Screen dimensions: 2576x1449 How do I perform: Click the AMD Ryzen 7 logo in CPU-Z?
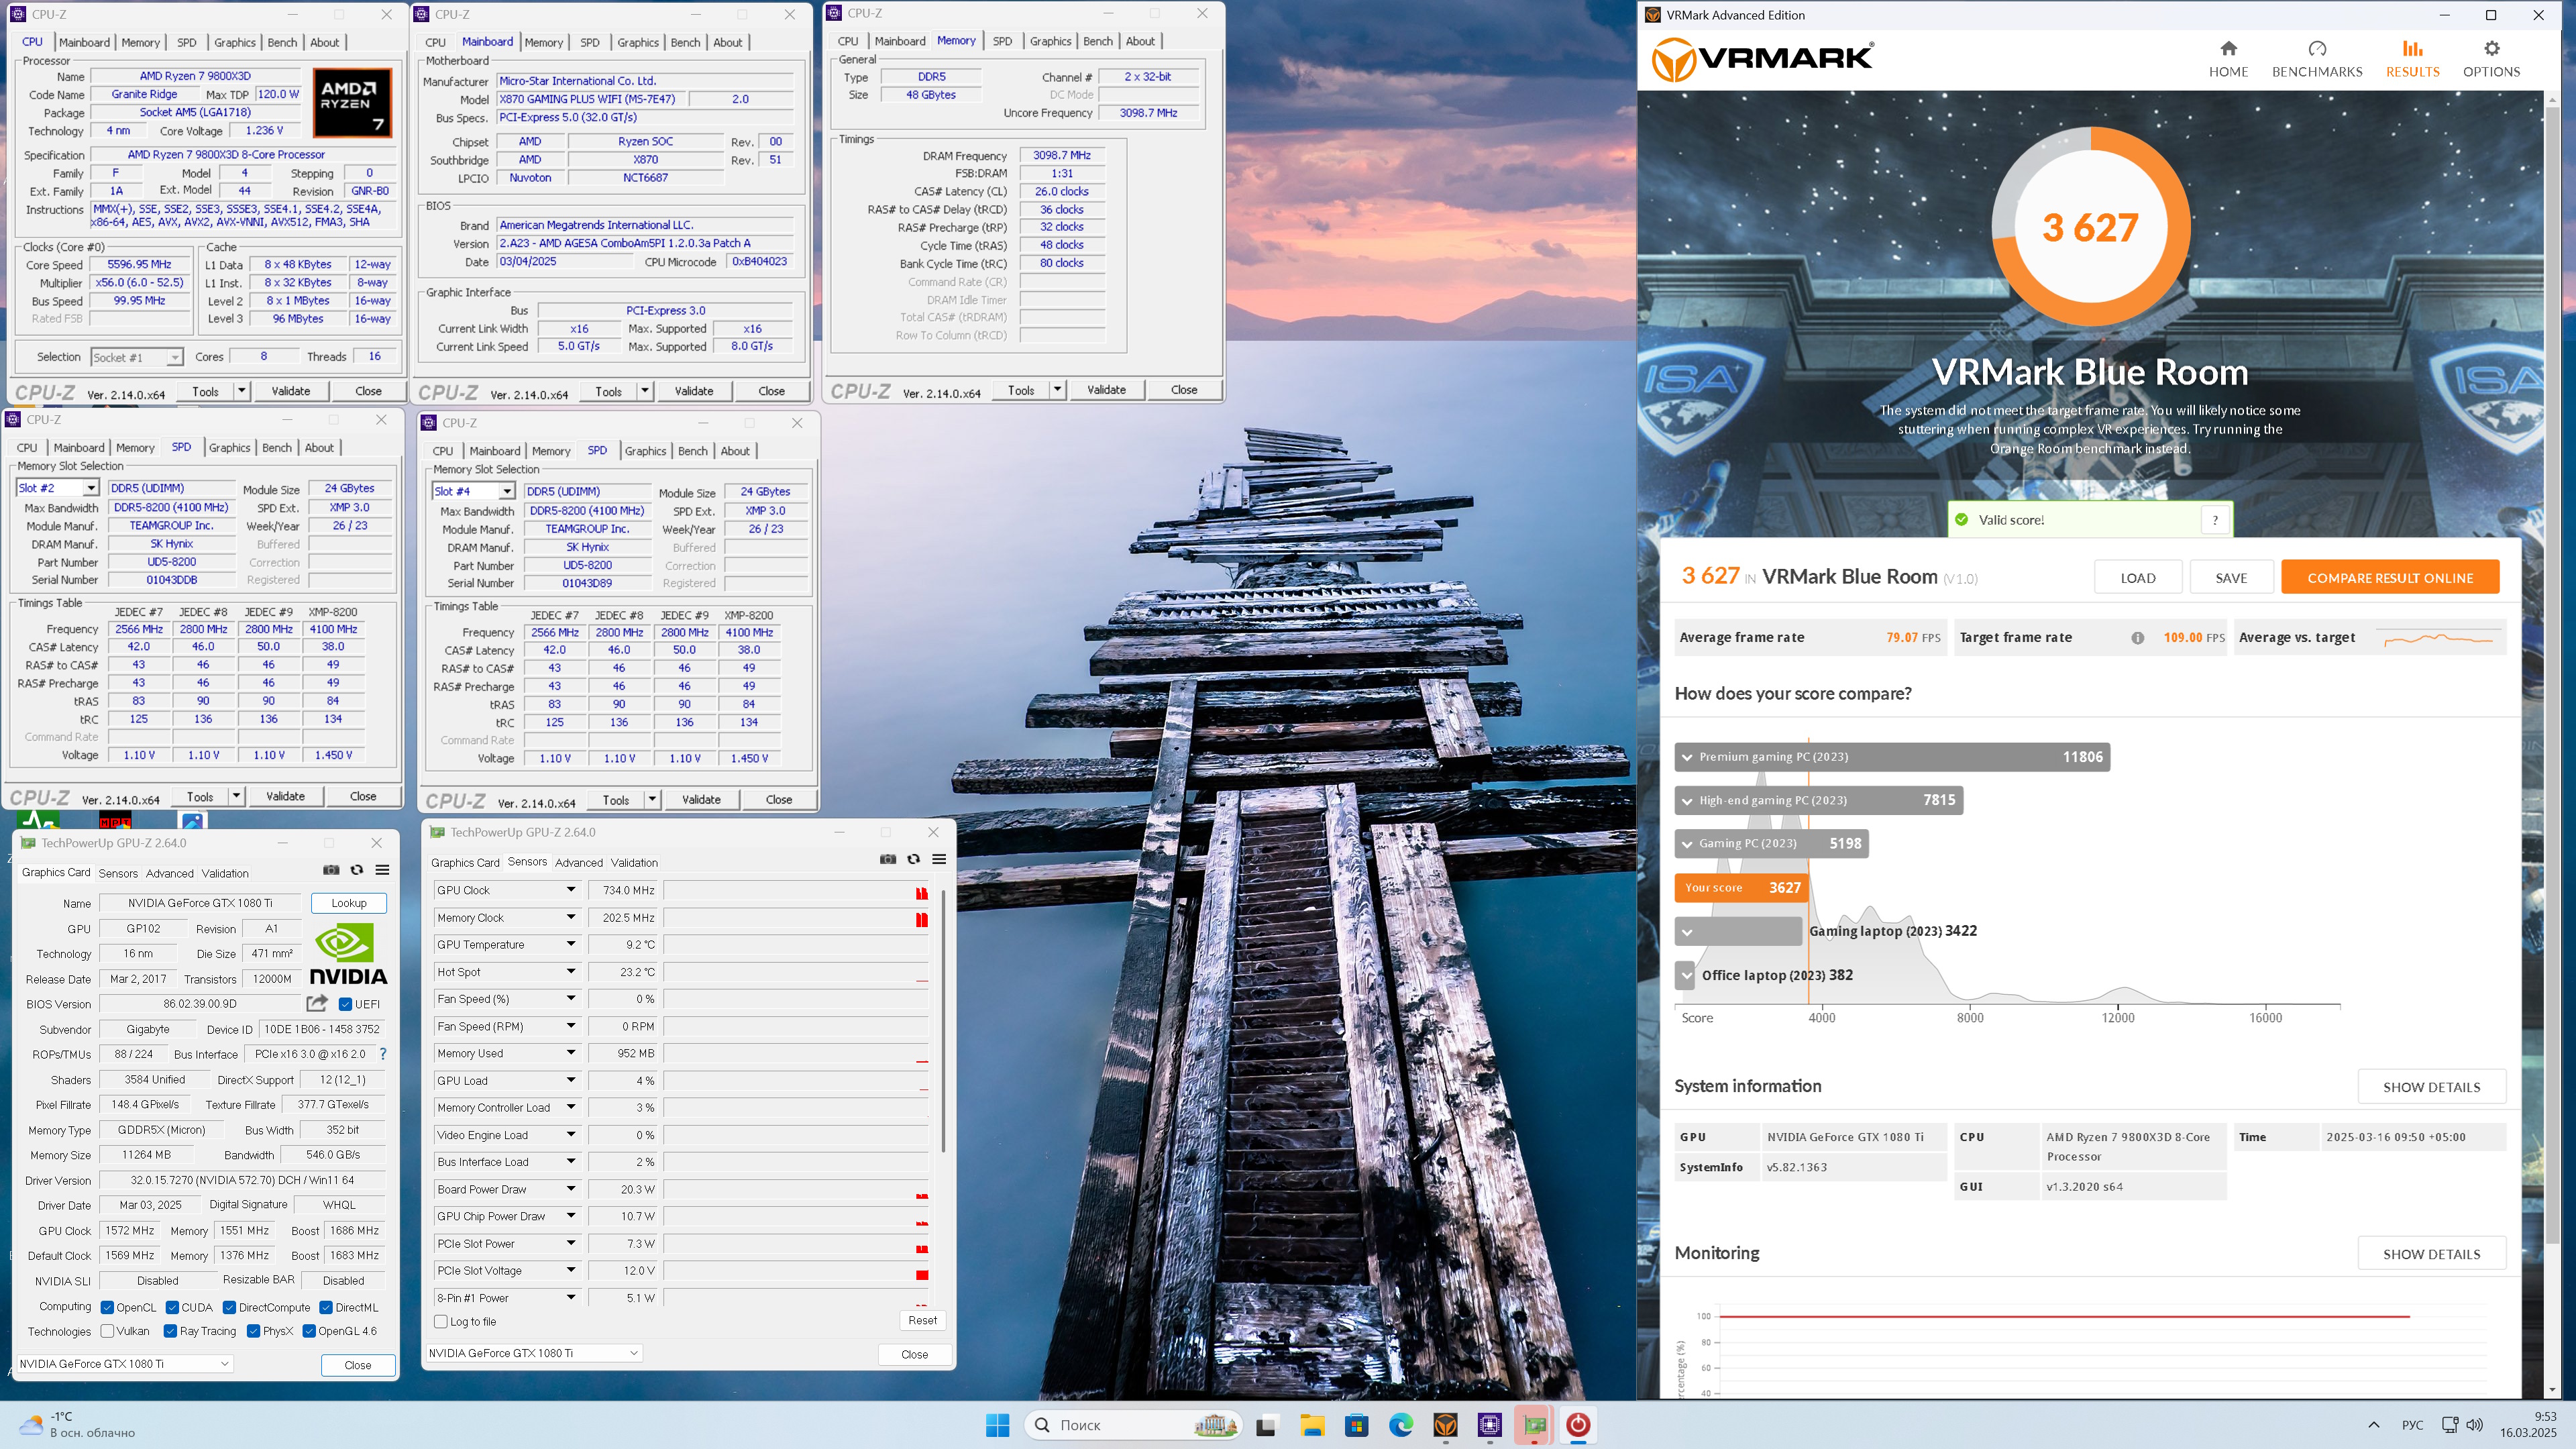point(352,102)
